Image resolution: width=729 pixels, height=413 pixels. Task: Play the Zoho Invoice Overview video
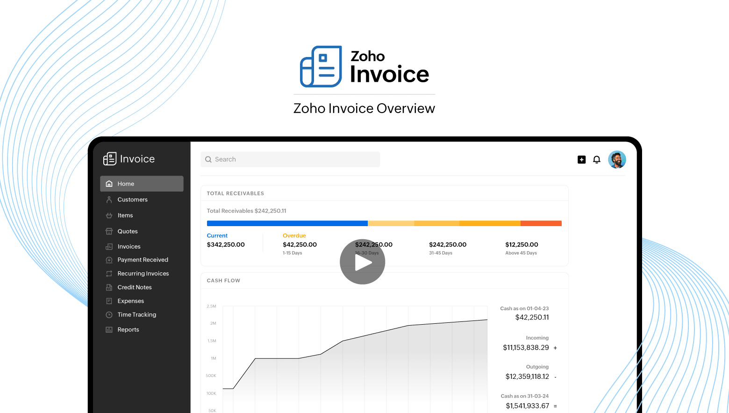point(362,262)
